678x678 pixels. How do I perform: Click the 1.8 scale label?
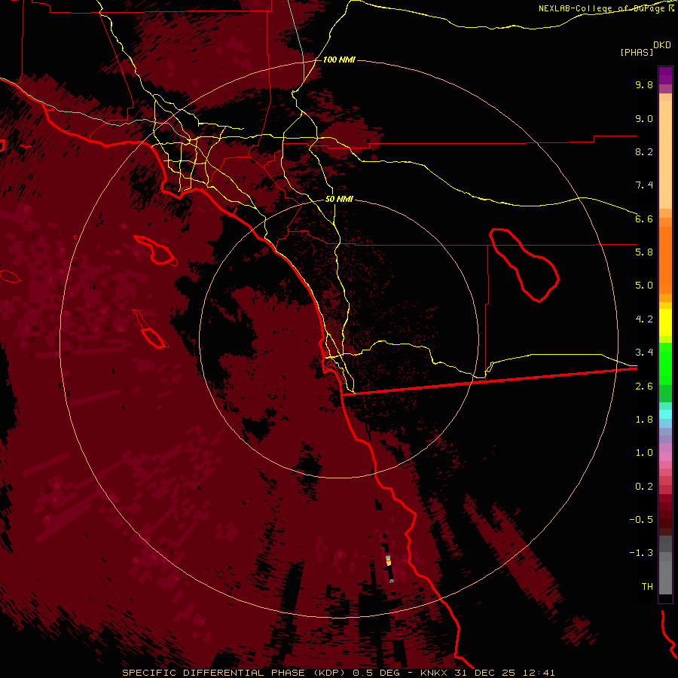coord(644,420)
